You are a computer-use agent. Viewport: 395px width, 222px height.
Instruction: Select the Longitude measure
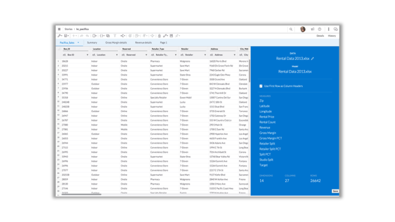tap(265, 111)
